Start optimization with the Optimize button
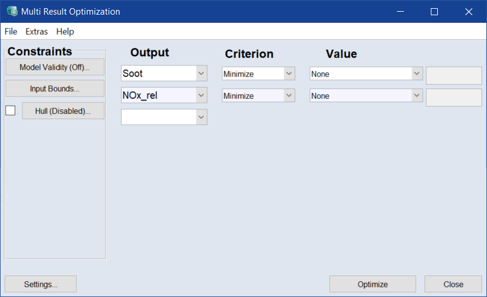The height and width of the screenshot is (297, 487). (x=372, y=284)
